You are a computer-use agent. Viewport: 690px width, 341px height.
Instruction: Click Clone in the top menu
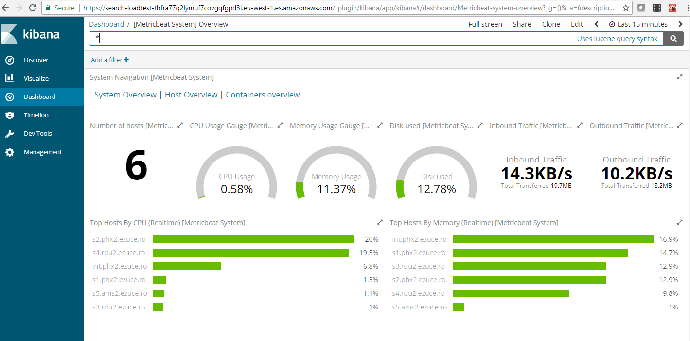[x=551, y=24]
